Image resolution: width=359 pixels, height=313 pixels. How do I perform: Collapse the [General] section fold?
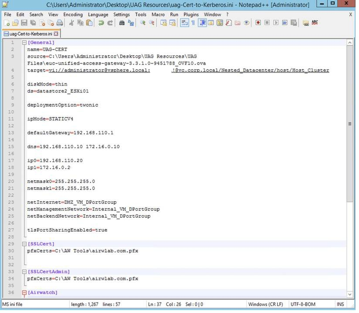pyautogui.click(x=24, y=42)
